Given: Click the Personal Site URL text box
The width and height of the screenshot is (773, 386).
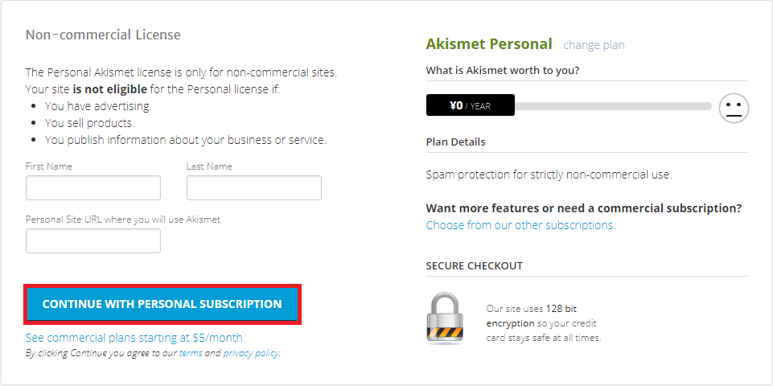Looking at the screenshot, I should [93, 241].
